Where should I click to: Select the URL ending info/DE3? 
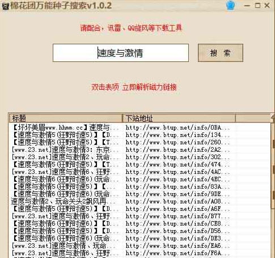(x=177, y=238)
